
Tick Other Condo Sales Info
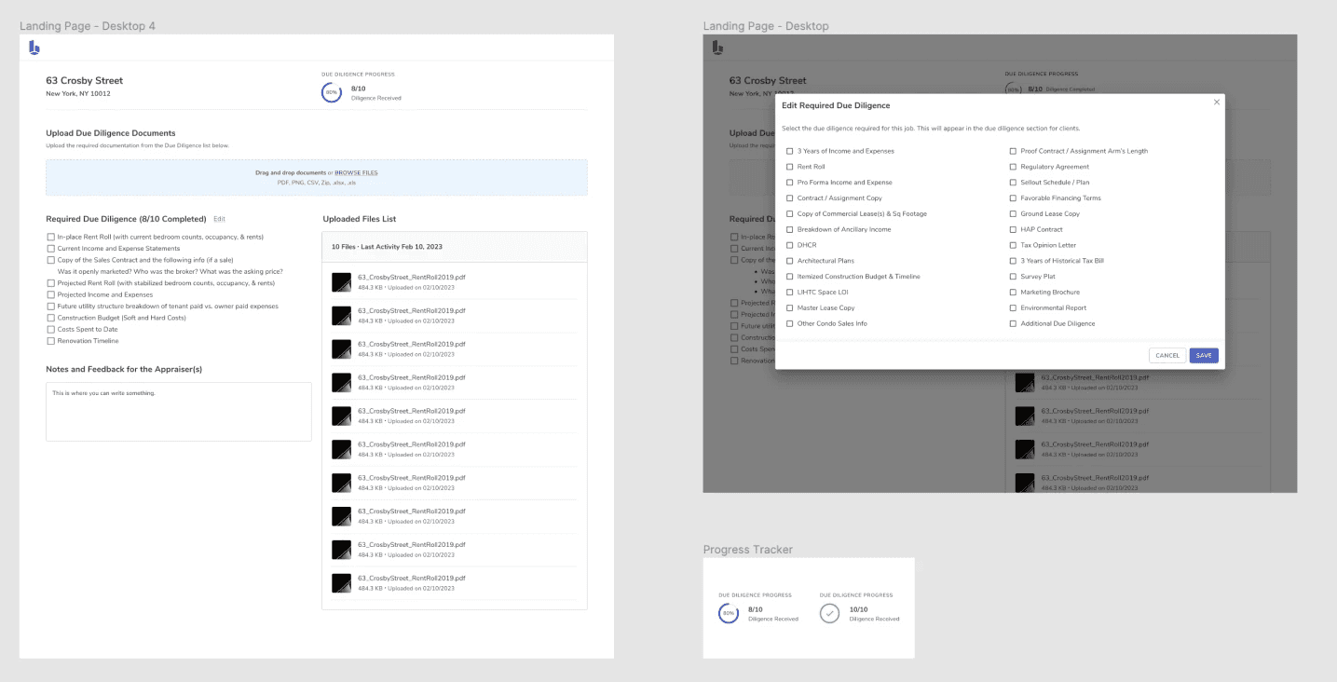[x=790, y=323]
